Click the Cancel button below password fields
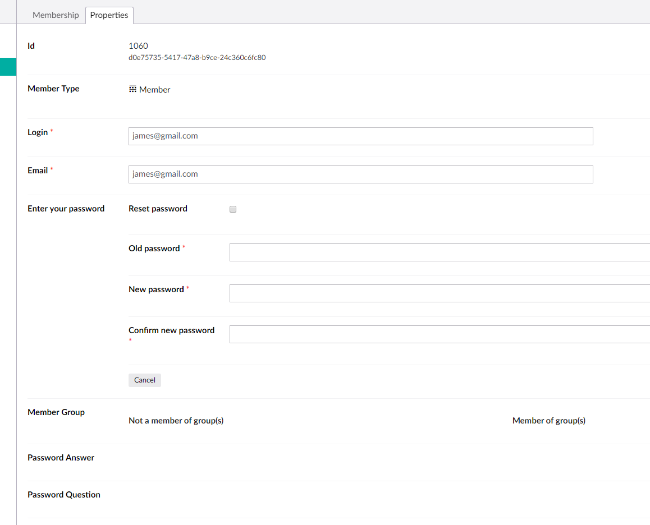 144,380
